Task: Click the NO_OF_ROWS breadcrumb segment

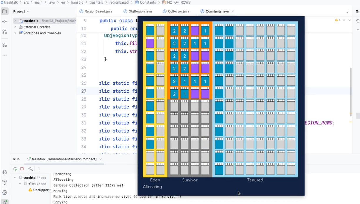Action: [x=179, y=2]
